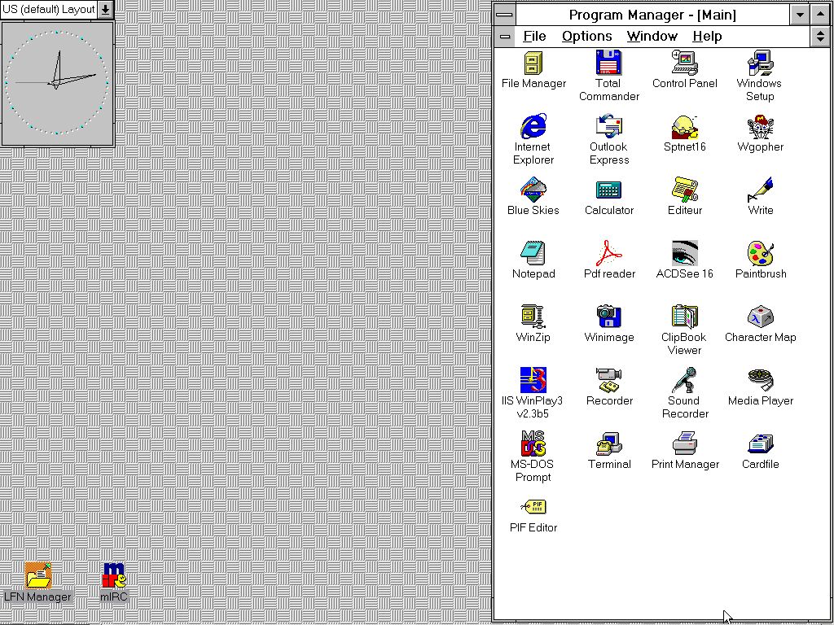
Task: Open the Options menu
Action: 586,37
